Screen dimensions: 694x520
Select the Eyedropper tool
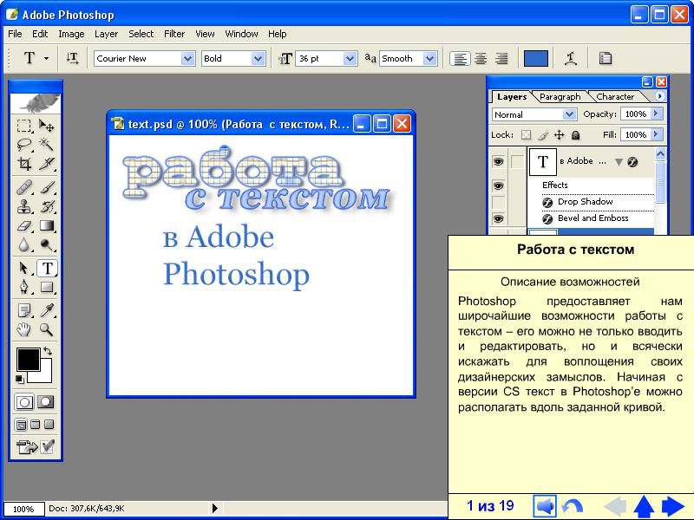click(47, 310)
